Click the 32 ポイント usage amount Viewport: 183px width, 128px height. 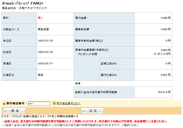[x=162, y=54]
